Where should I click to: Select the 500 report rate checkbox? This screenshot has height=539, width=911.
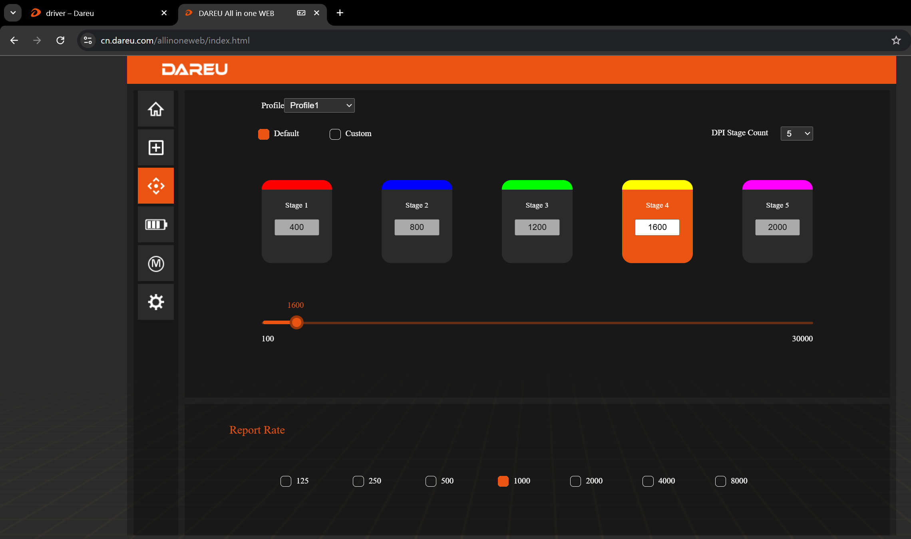pyautogui.click(x=431, y=481)
